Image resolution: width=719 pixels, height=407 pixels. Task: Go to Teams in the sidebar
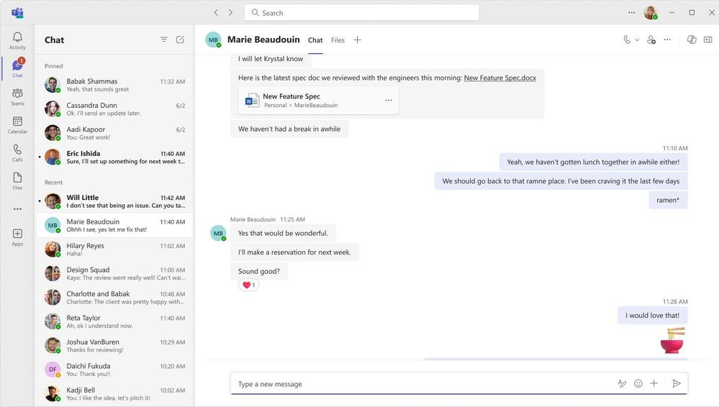[17, 96]
